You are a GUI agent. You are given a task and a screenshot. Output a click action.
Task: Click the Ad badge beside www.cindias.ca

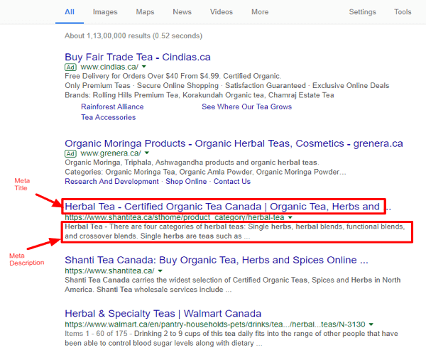pyautogui.click(x=70, y=67)
